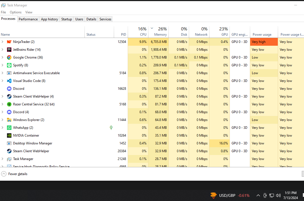Click the Razer Central Service icon
The width and height of the screenshot is (304, 201).
[x=9, y=104]
